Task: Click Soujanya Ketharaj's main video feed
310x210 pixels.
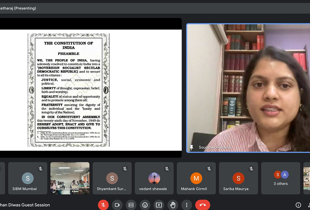Action: [x=248, y=87]
